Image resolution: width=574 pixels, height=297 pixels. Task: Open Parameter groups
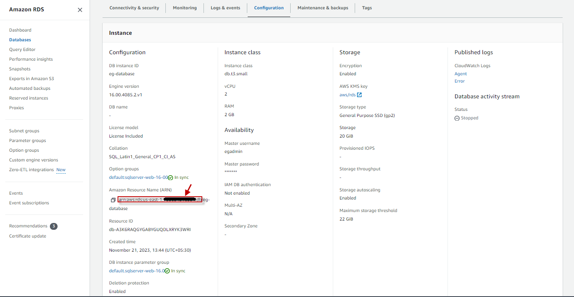28,140
